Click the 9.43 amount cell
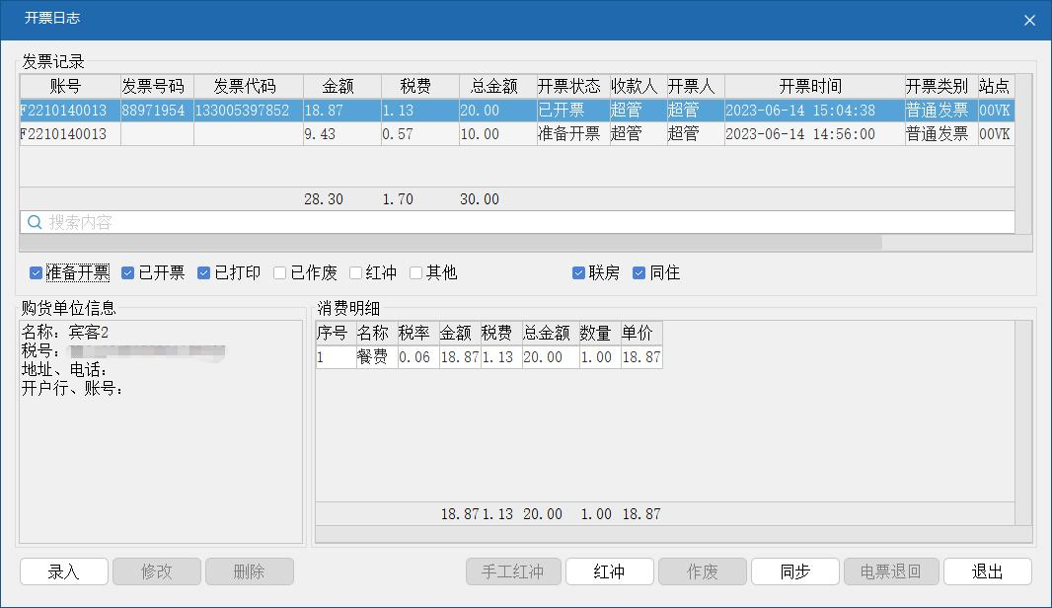The height and width of the screenshot is (608, 1052). 342,134
